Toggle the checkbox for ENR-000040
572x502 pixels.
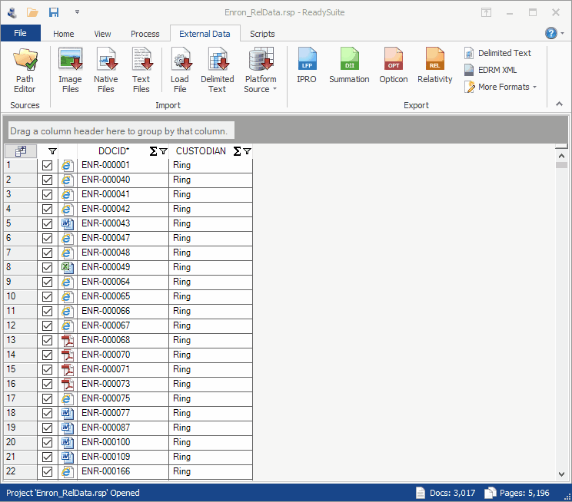pos(47,180)
